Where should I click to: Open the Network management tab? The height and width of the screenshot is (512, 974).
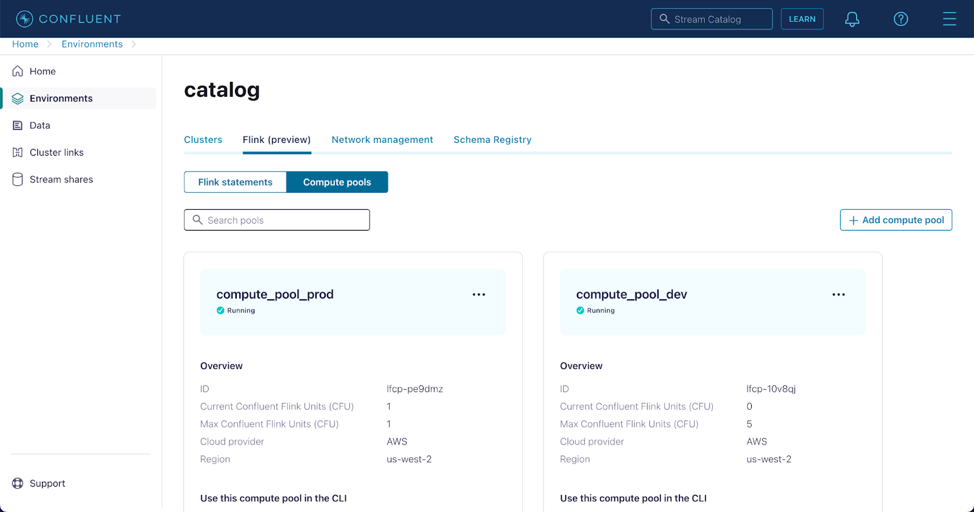[x=382, y=140]
